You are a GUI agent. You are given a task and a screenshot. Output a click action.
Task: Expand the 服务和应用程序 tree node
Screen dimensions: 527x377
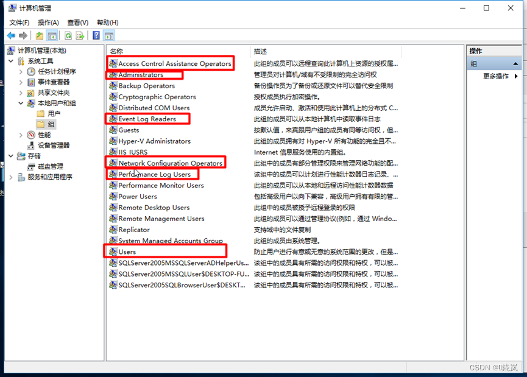[x=11, y=177]
